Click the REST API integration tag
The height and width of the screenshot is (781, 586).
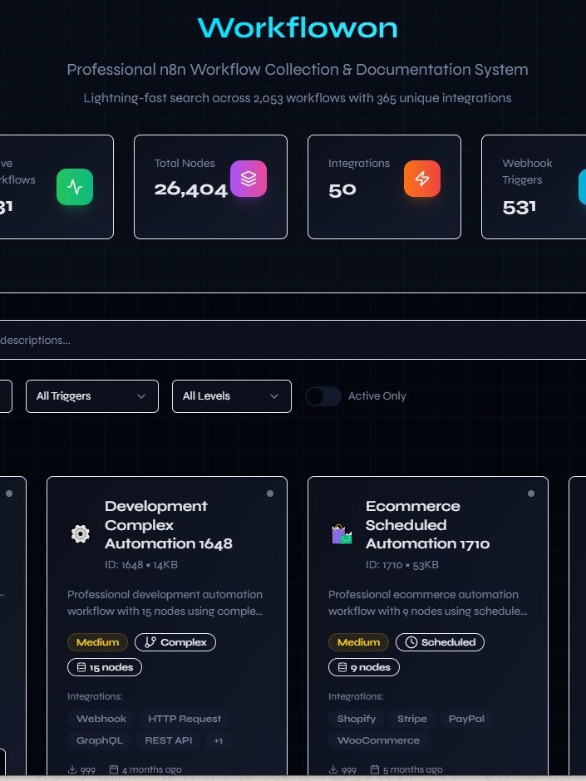[x=169, y=740]
